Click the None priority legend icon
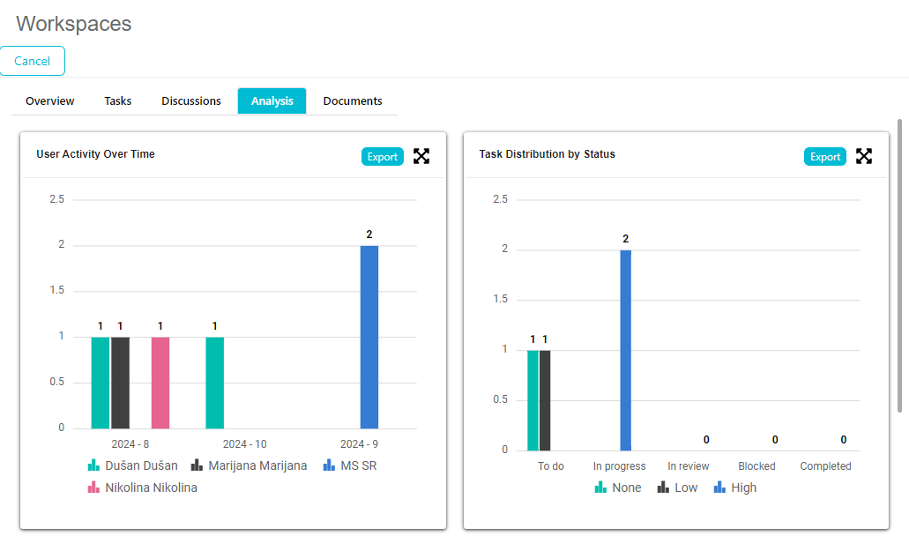 [x=600, y=488]
